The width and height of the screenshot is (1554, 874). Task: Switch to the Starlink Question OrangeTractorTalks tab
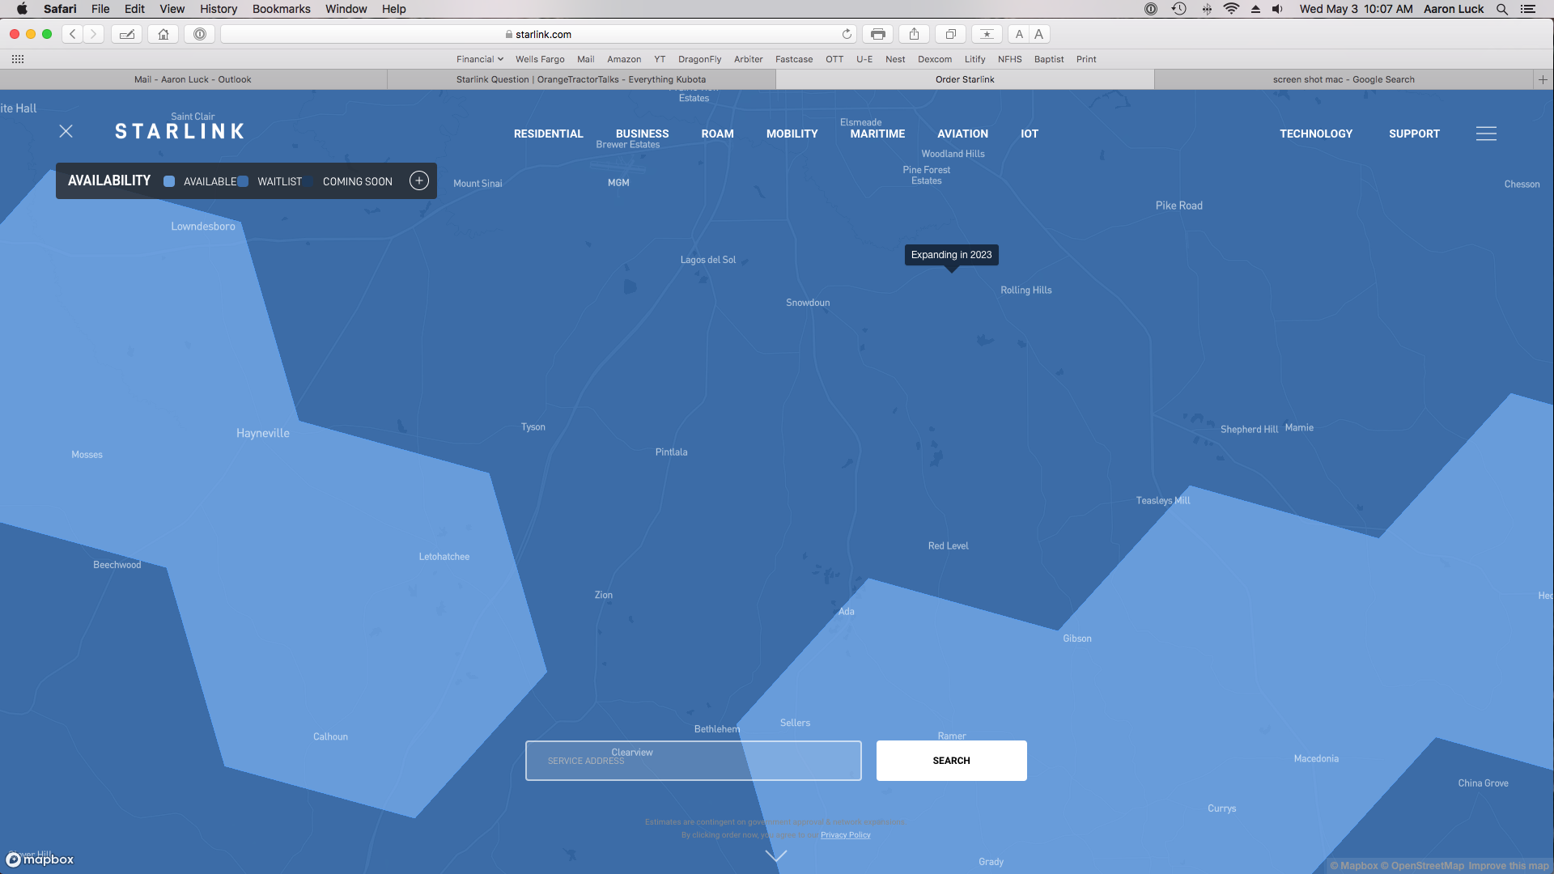[580, 79]
